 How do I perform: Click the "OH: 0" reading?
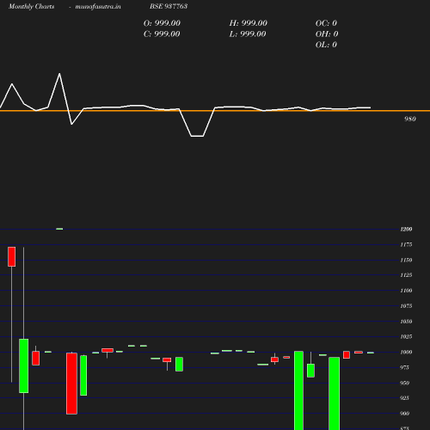327,34
